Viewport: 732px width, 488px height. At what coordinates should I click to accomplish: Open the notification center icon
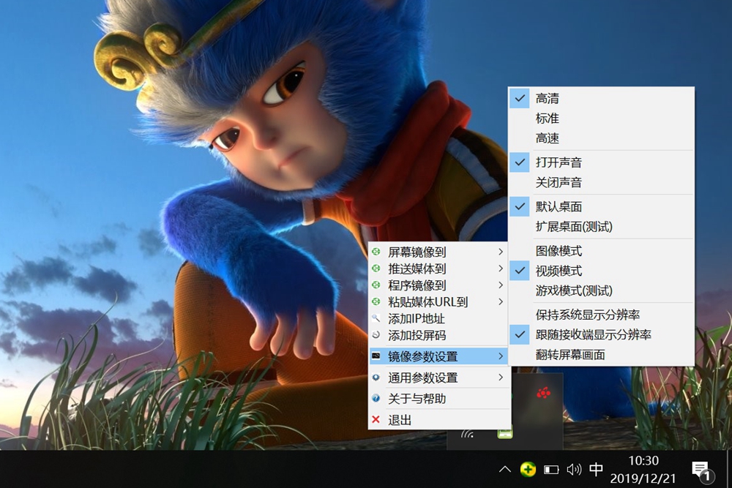[702, 471]
